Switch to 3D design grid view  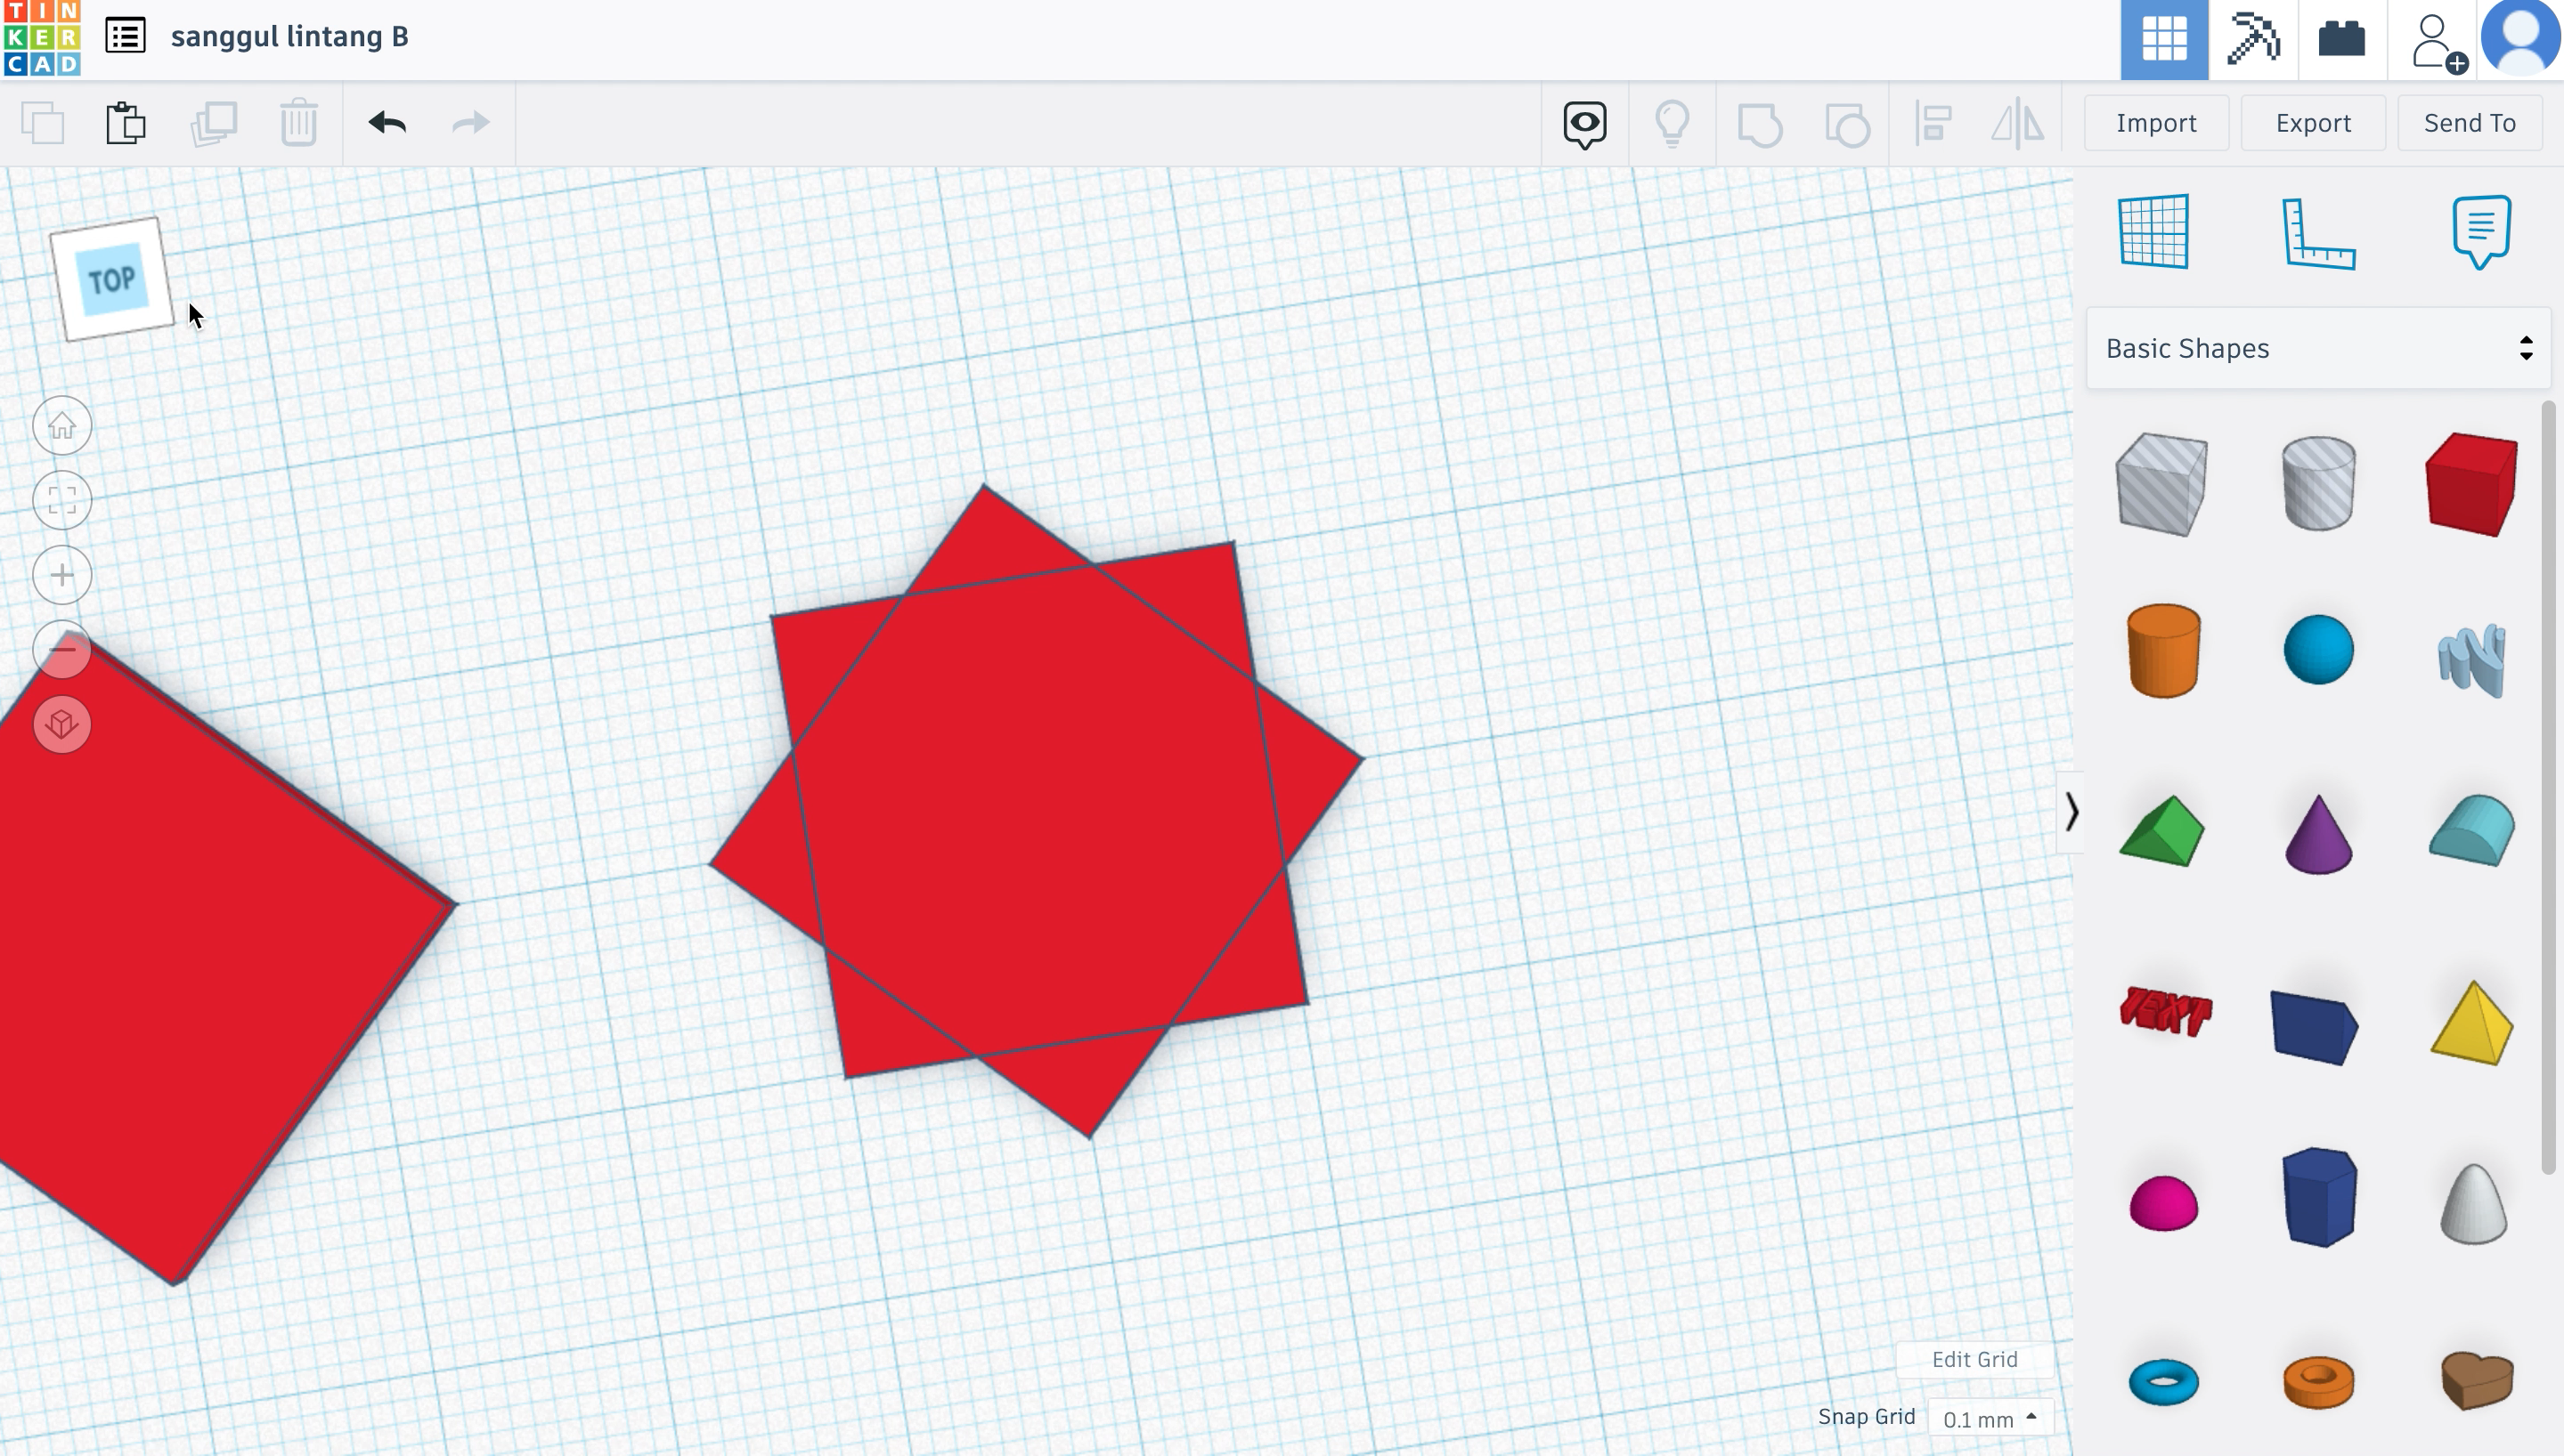(2164, 39)
